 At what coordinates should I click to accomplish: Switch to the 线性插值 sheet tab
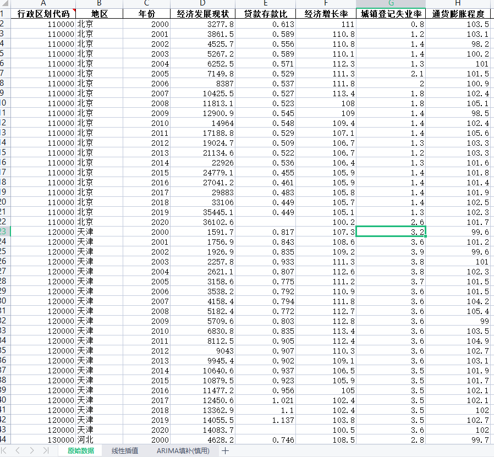tap(125, 450)
